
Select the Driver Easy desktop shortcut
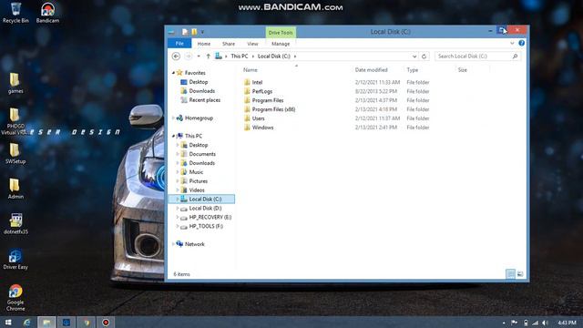click(15, 259)
